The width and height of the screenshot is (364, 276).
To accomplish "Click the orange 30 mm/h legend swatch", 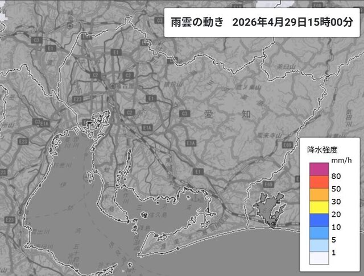I will pyautogui.click(x=319, y=195).
